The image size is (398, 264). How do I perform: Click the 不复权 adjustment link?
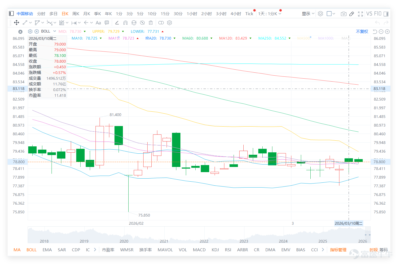[x=362, y=31]
